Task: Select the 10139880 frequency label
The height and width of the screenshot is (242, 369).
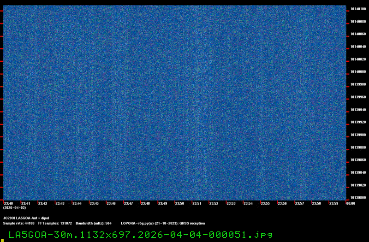Action: pos(358,148)
